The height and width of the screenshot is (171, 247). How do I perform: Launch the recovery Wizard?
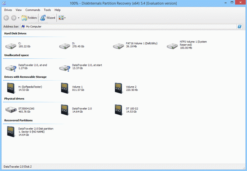[48, 18]
